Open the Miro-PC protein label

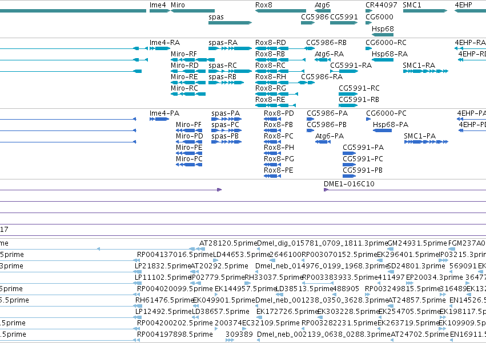click(x=189, y=160)
